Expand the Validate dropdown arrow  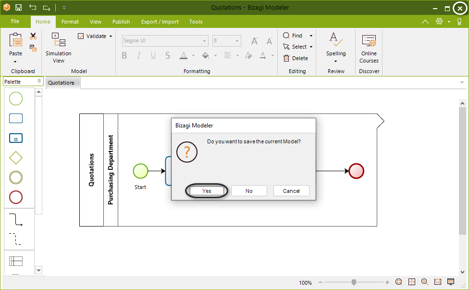pos(111,36)
